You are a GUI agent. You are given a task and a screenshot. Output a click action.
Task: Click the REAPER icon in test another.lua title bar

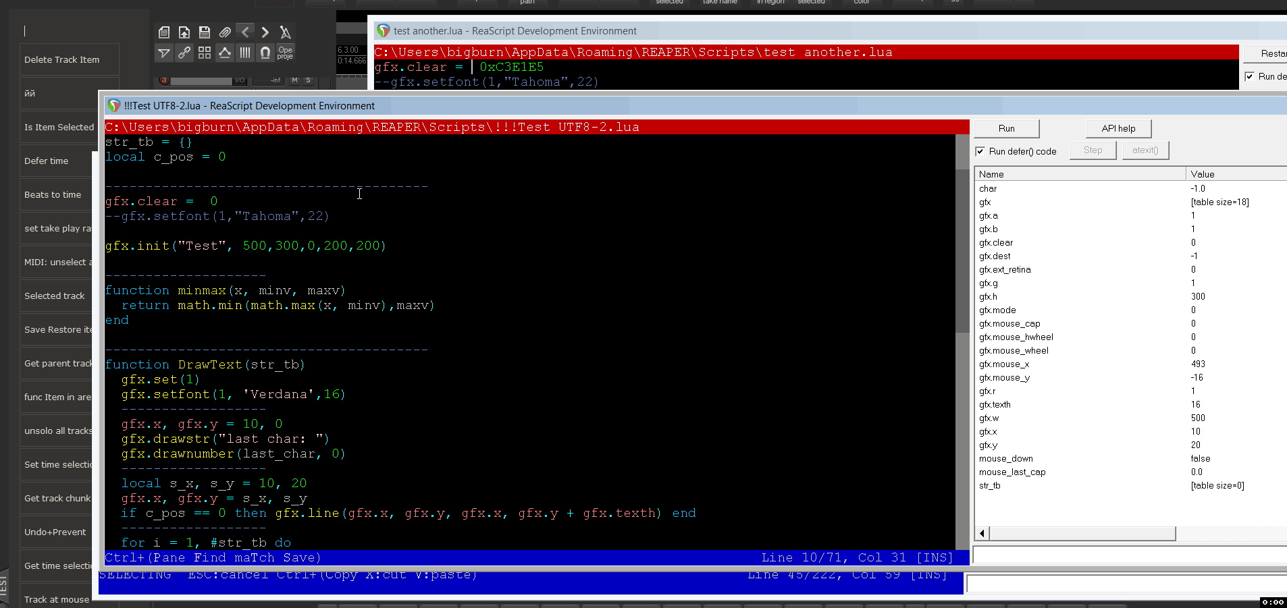(384, 30)
